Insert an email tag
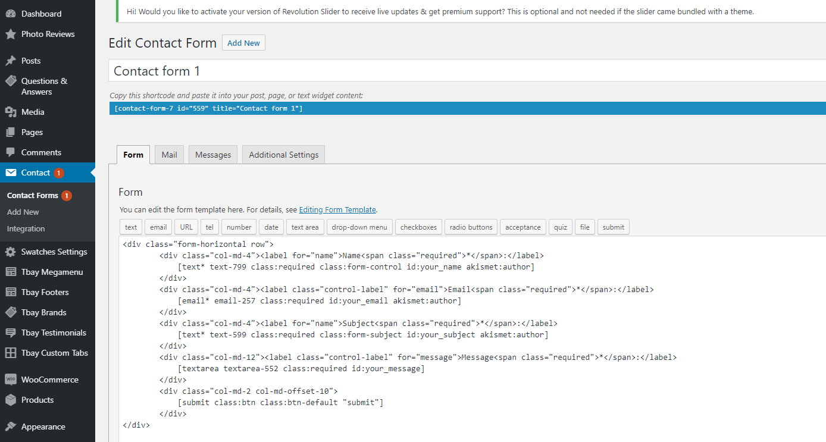Viewport: 826px width, 442px height. [x=158, y=227]
